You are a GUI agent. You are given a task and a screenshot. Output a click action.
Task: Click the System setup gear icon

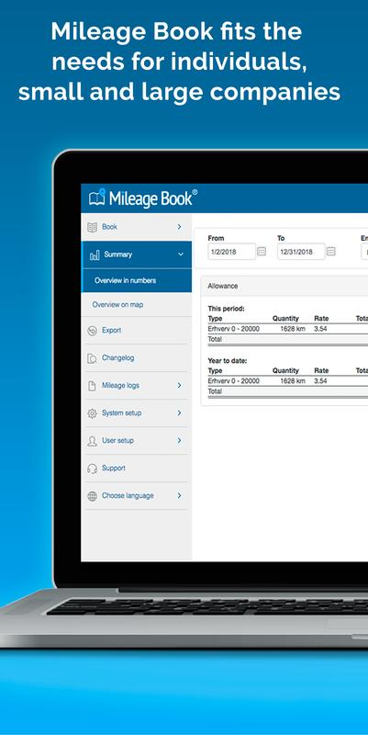tap(93, 413)
